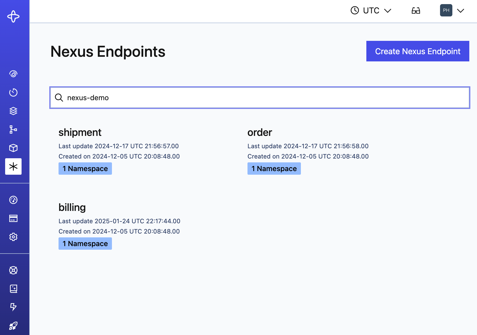The image size is (477, 335).
Task: Open Settings with the gear icon
Action: point(13,237)
